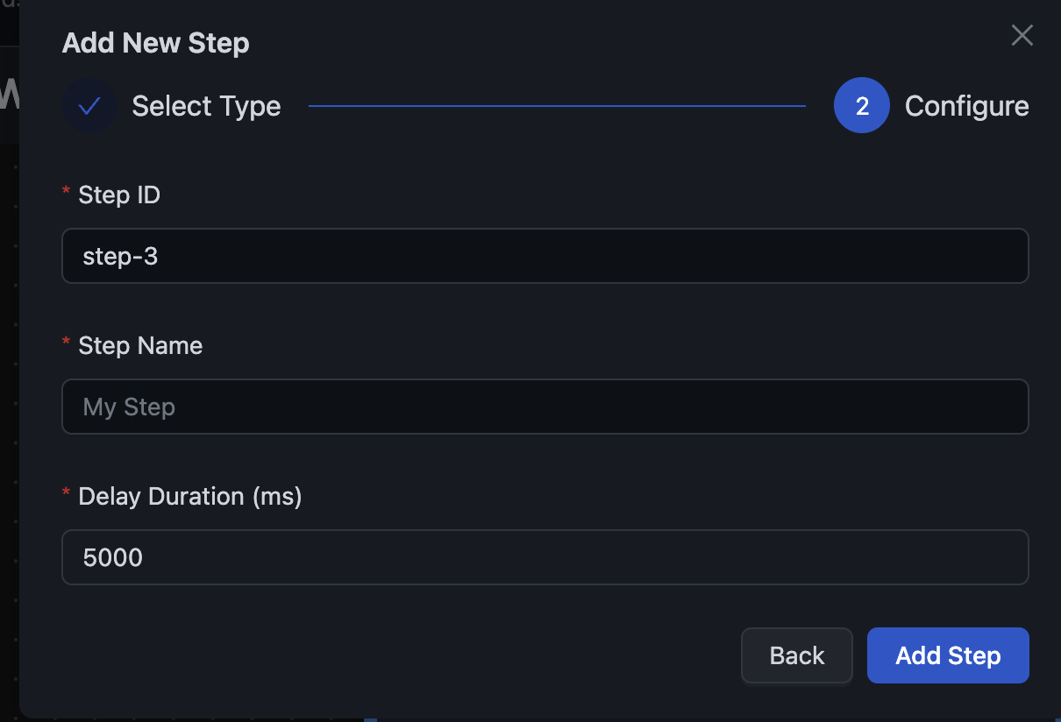Click the step 2 circle indicator
Screen dimensions: 1061x722
pos(861,106)
